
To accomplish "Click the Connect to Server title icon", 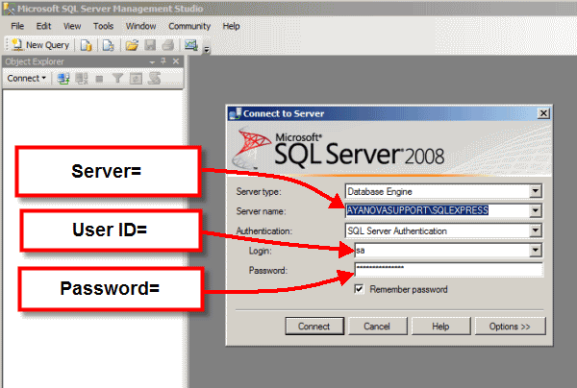I will pyautogui.click(x=235, y=113).
